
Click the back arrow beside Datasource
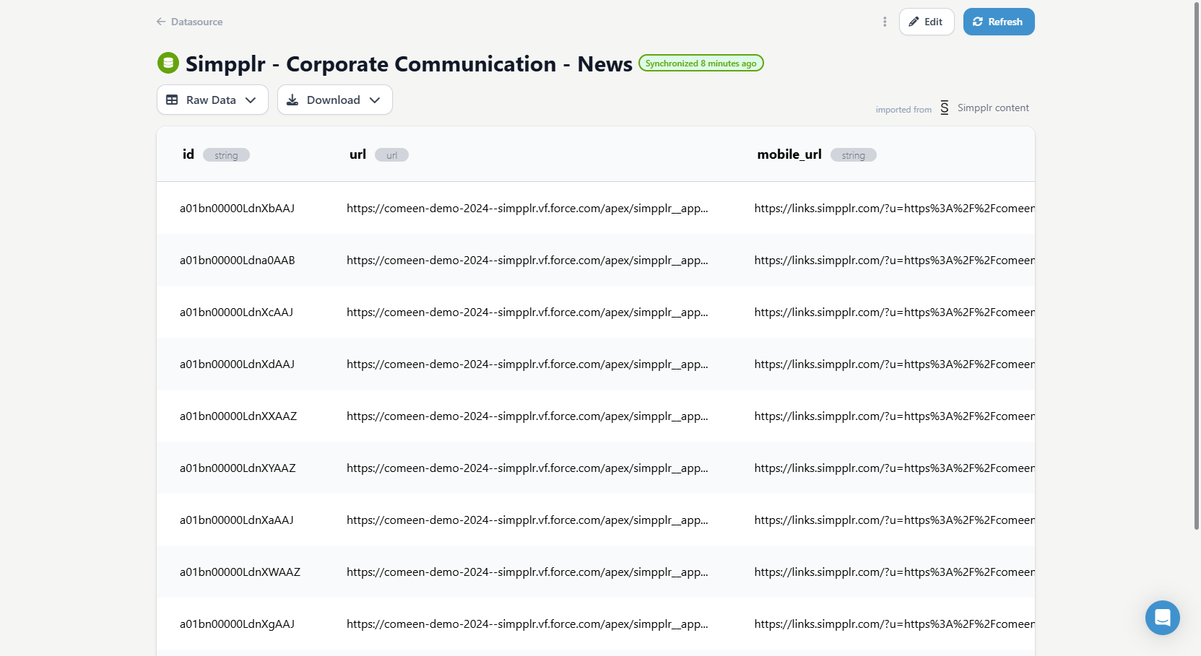(161, 22)
